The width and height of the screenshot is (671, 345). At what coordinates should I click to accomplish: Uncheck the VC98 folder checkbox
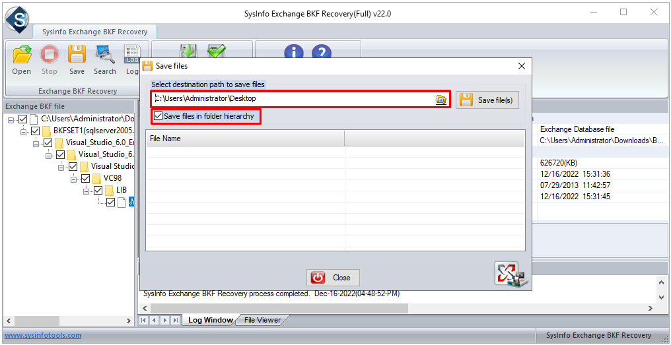86,178
